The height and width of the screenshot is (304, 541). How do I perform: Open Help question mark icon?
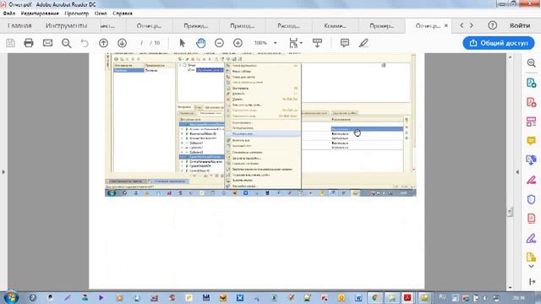point(492,25)
